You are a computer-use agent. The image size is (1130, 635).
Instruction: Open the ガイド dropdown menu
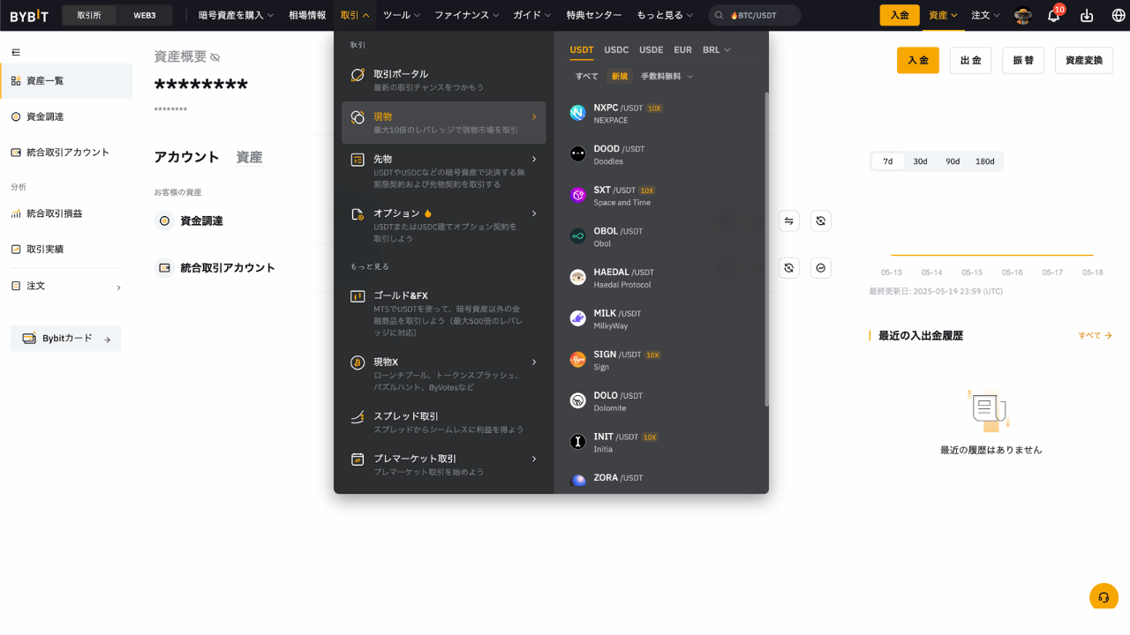click(532, 15)
